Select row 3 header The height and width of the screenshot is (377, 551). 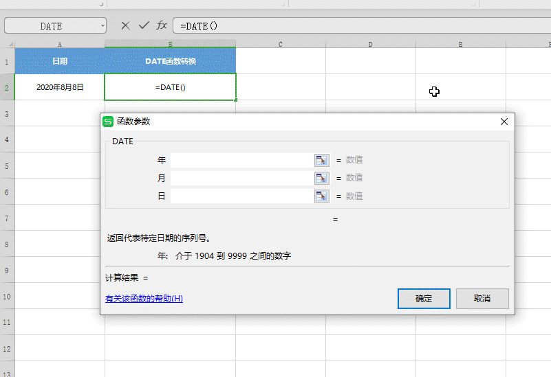[x=7, y=113]
